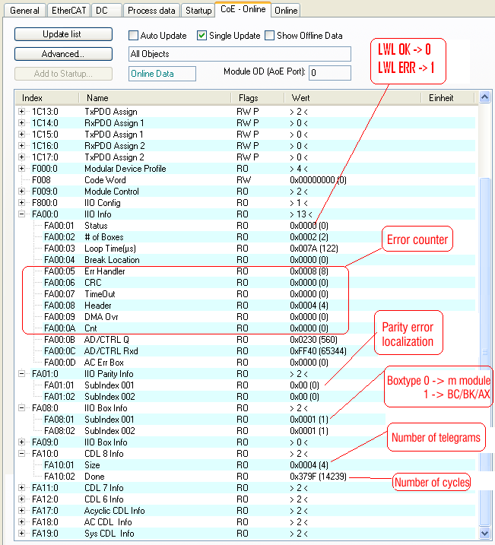This screenshot has height=545, width=495.
Task: Expand the 1C17:0 TxPDO Assign 2 node
Action: pyautogui.click(x=21, y=157)
